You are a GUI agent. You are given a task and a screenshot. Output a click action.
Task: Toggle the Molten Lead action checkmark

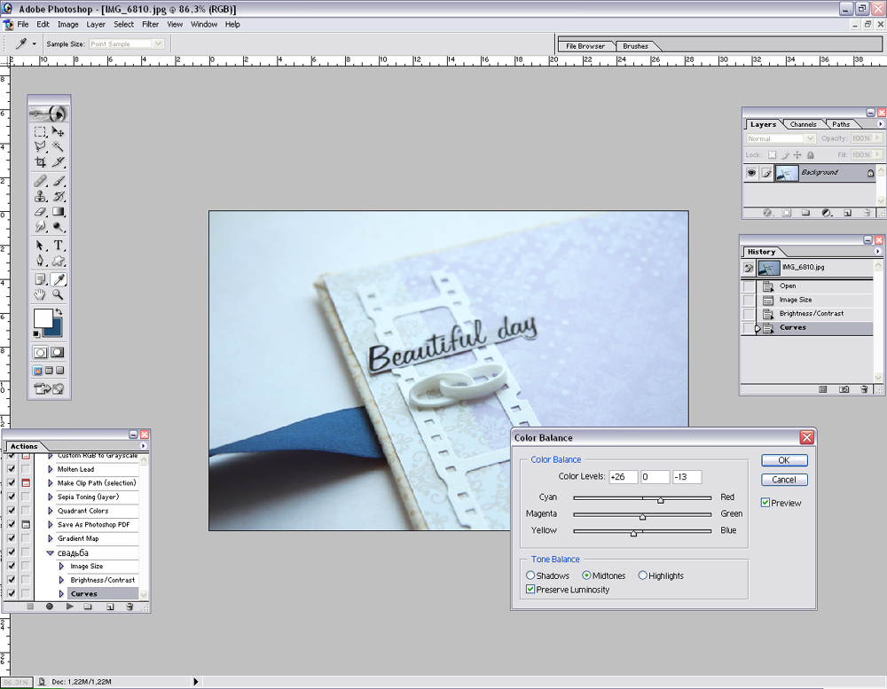pos(12,469)
